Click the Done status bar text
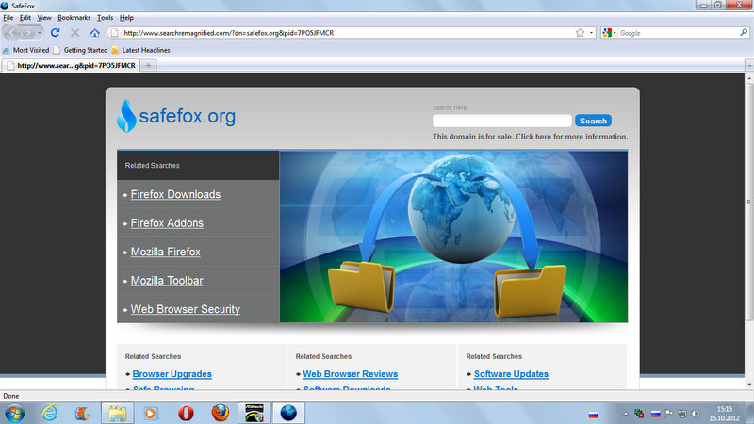The height and width of the screenshot is (424, 754). click(11, 396)
